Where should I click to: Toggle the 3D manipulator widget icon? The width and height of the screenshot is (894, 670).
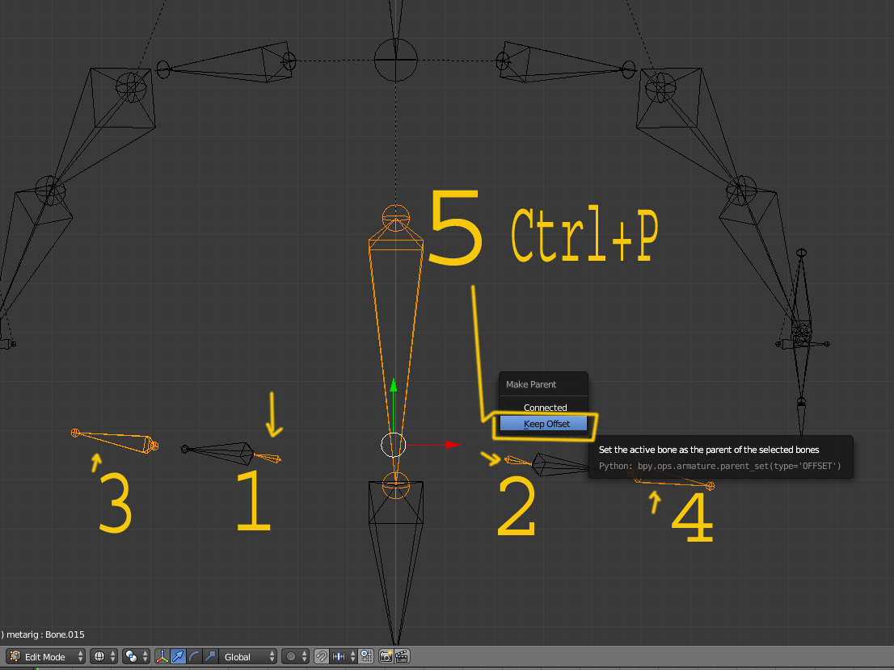click(162, 656)
